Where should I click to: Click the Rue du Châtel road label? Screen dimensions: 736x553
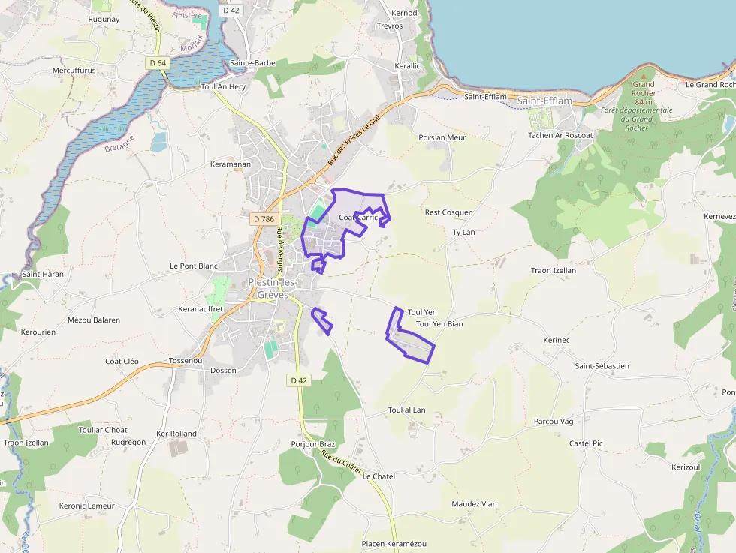[341, 461]
